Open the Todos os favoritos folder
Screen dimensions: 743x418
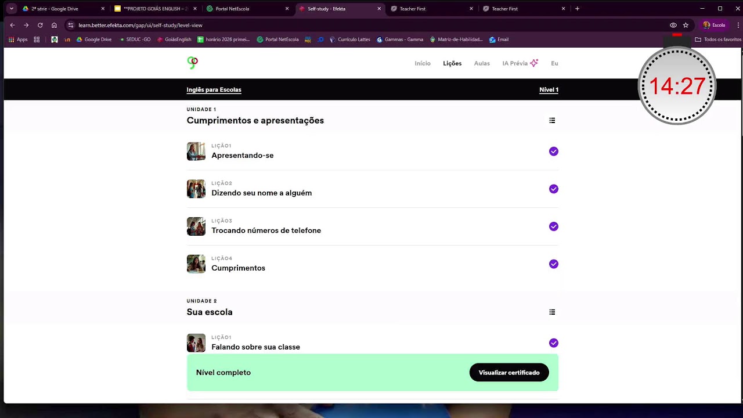click(718, 39)
